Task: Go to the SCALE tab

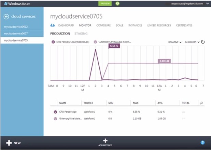Action: pyautogui.click(x=119, y=25)
